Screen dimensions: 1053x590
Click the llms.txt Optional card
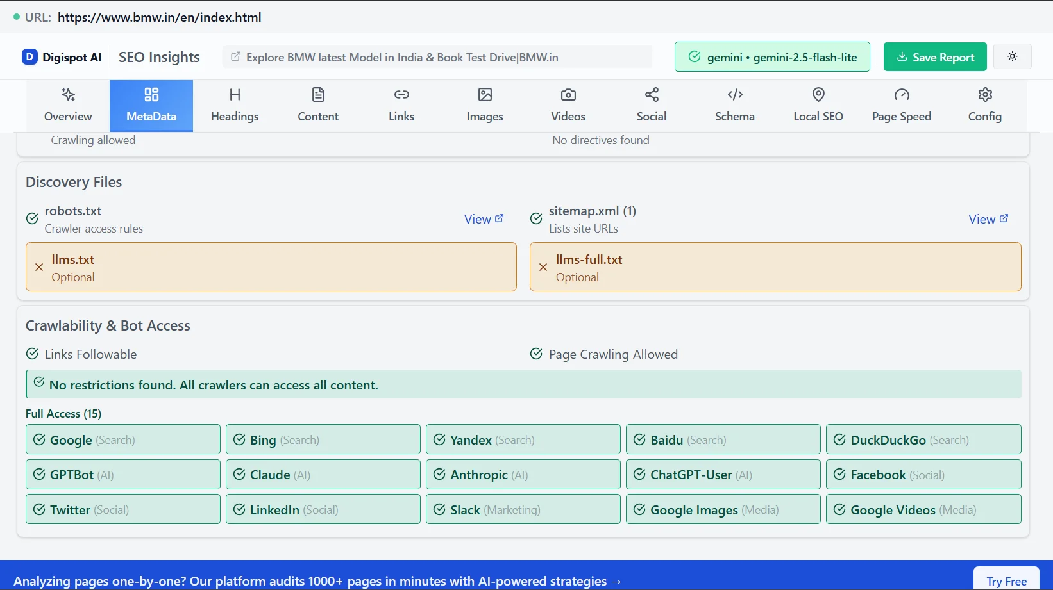[271, 267]
